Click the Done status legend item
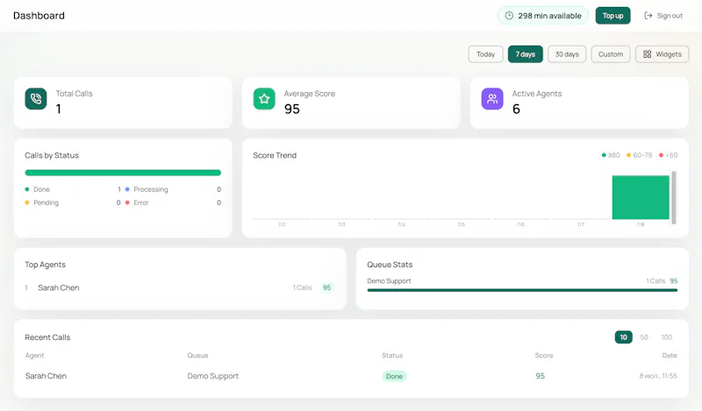Screen dimensions: 702x411 [x=73, y=189]
